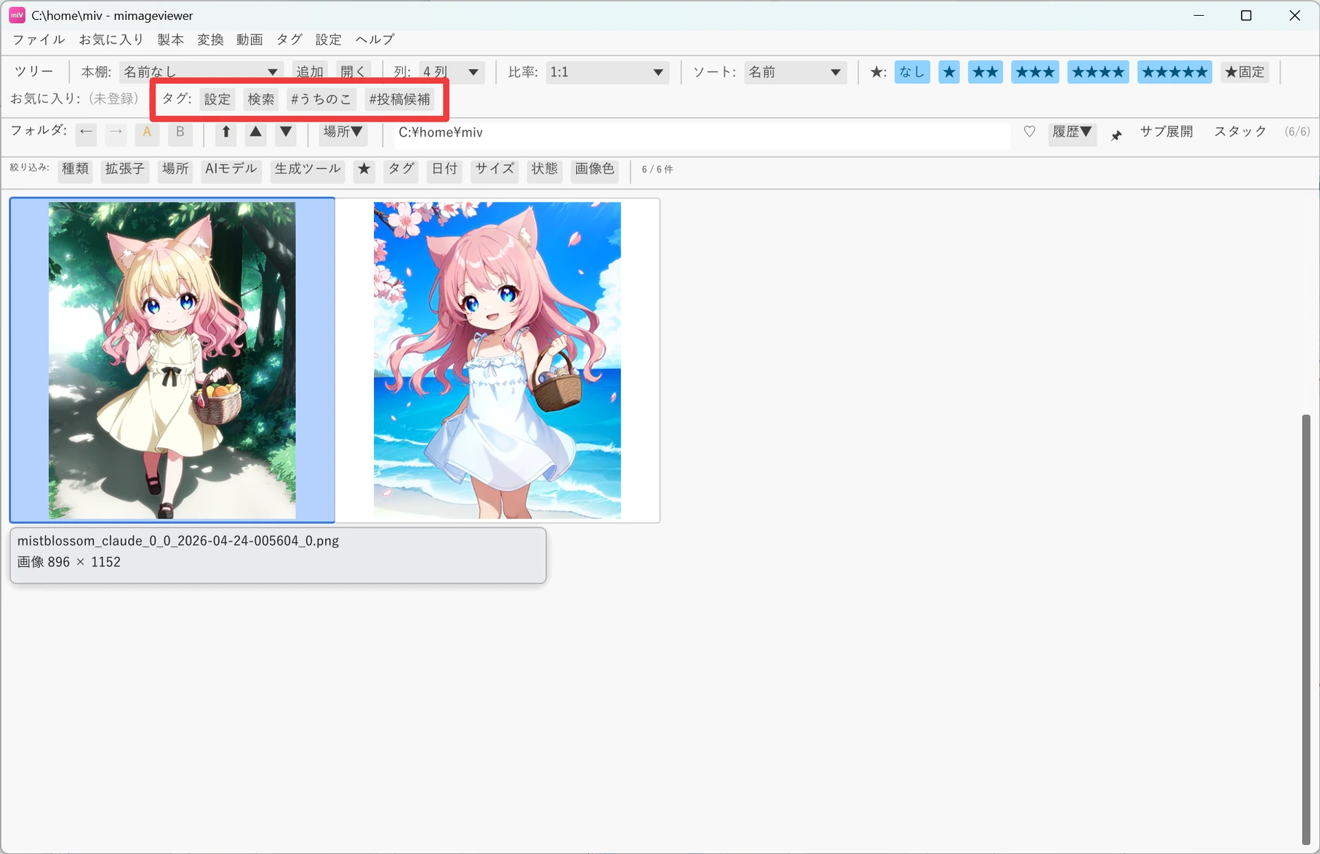Toggle サブ展開 subfolder expansion
The width and height of the screenshot is (1320, 854).
coord(1166,132)
